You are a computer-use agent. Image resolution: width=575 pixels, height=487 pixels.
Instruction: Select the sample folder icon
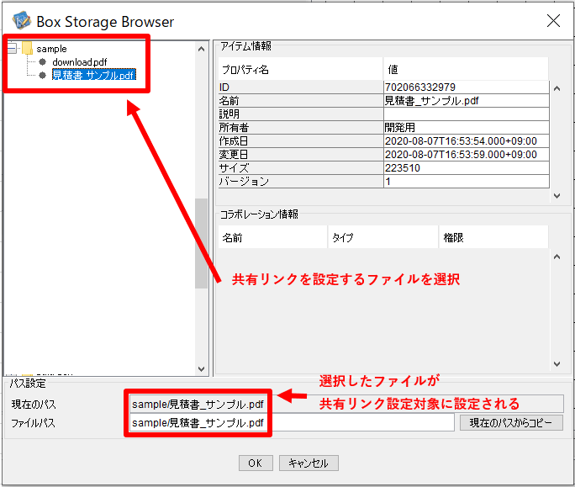click(28, 48)
